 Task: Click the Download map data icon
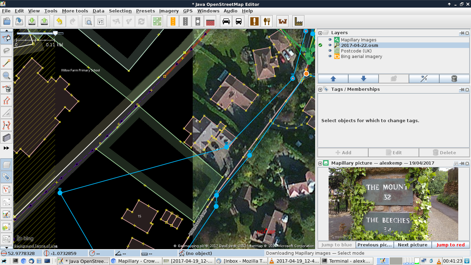point(32,21)
